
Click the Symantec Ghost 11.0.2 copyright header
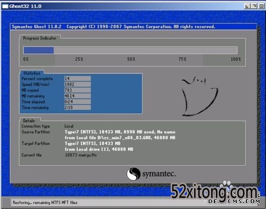coord(113,27)
